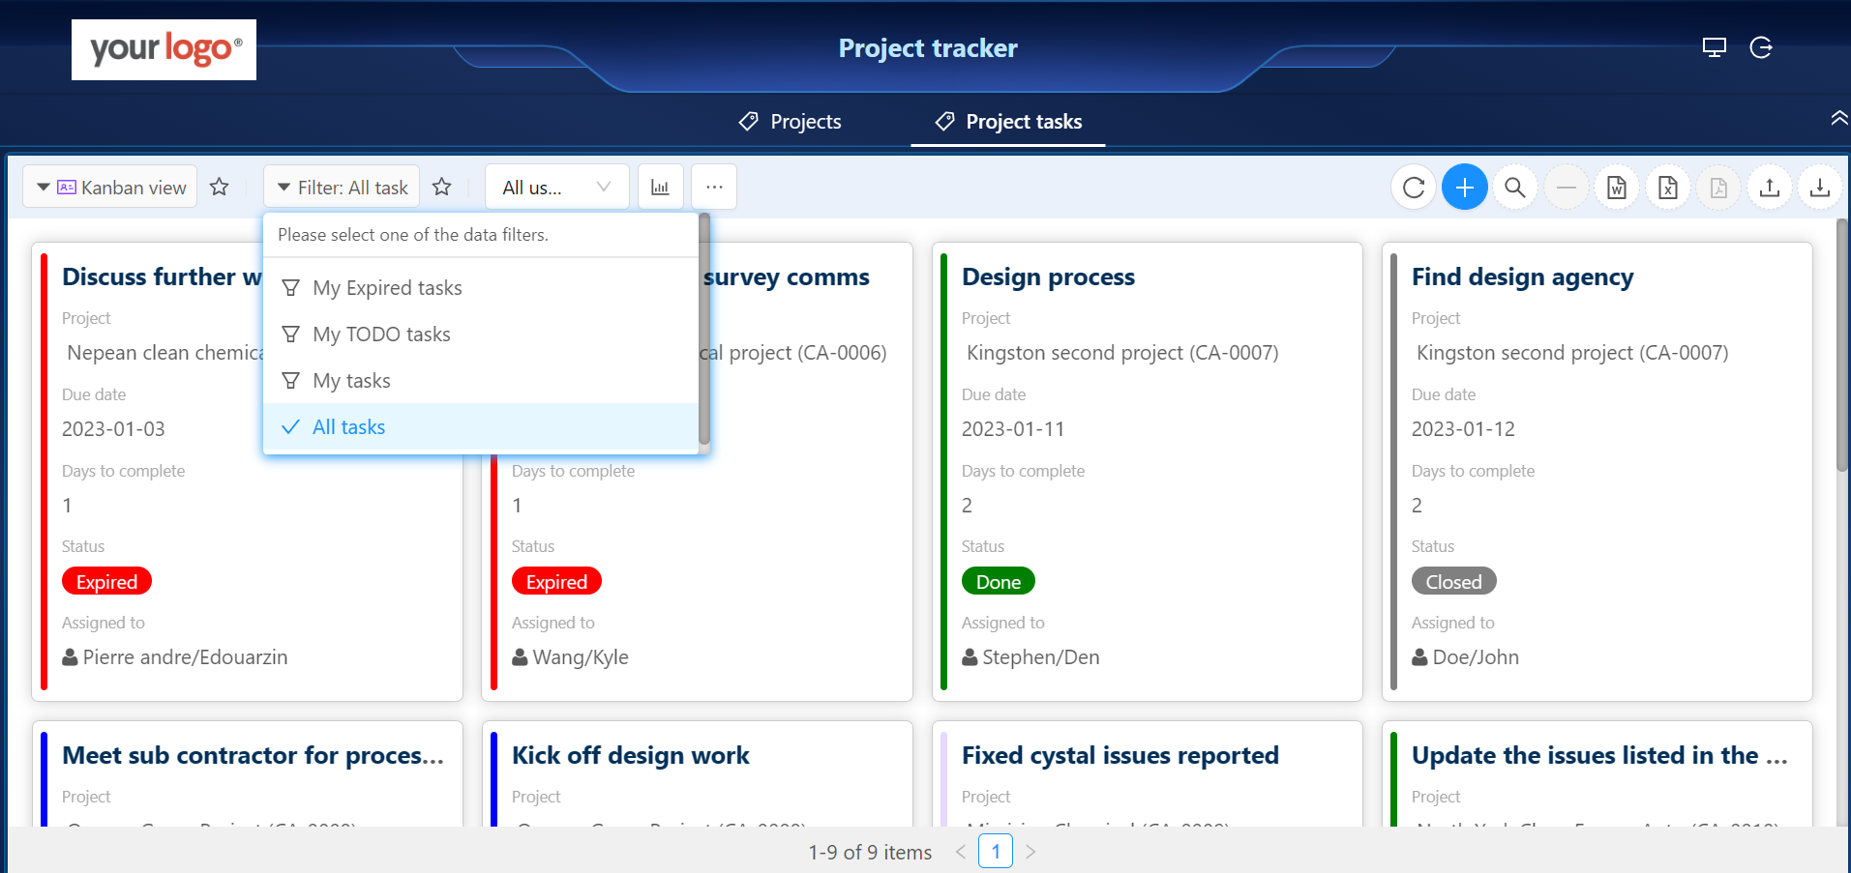1851x873 pixels.
Task: Favorite the Kanban view with star
Action: point(220,187)
